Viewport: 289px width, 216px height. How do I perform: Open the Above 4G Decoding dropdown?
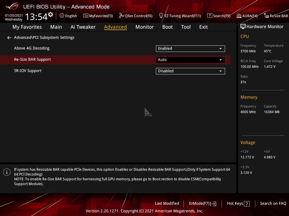click(191, 48)
